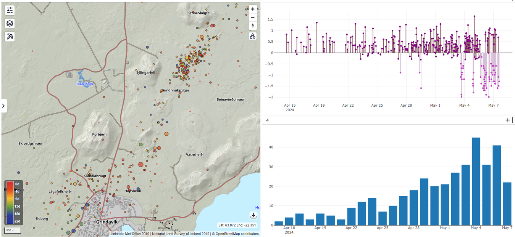Click the 500 m scale bar
The width and height of the screenshot is (515, 237).
pos(13,231)
